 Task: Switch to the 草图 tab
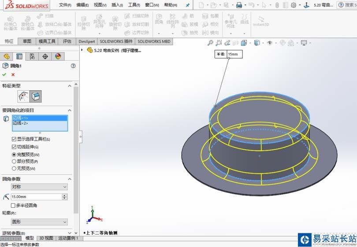click(x=27, y=41)
